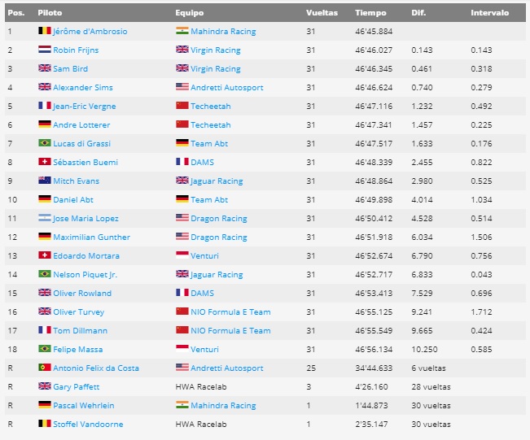Click Andretti Autosport in da Costa row
Viewport: 530px width, 440px height.
[x=227, y=368]
